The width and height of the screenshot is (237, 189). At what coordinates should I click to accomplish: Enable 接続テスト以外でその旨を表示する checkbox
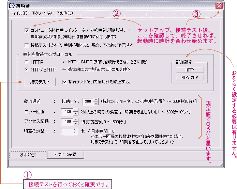click(27, 45)
